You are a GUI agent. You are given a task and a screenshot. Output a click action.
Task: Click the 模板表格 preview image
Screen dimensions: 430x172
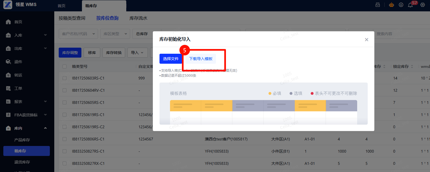click(264, 104)
